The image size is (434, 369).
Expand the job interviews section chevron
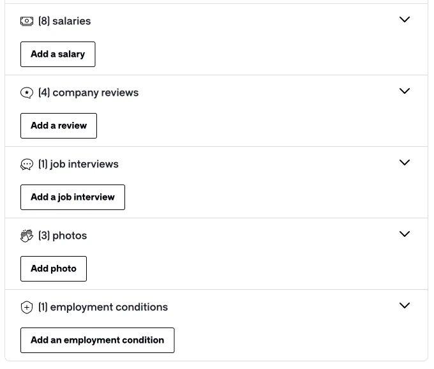tap(405, 162)
